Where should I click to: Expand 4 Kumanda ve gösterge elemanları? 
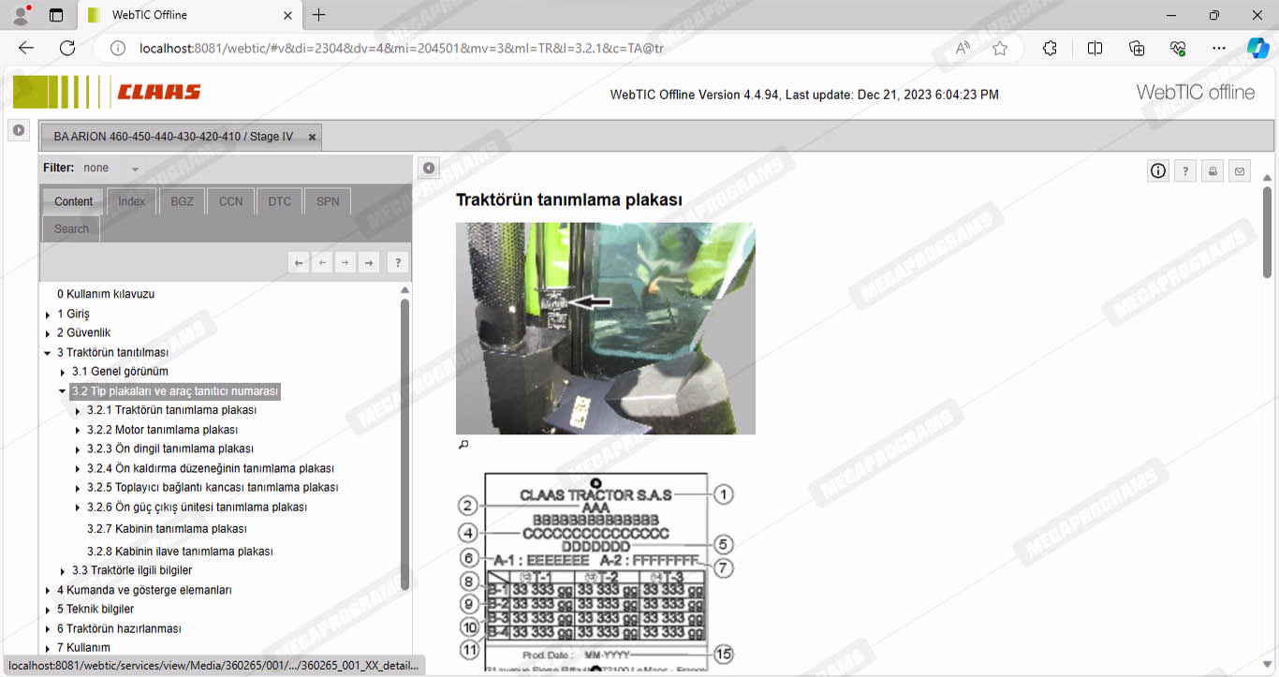point(48,591)
